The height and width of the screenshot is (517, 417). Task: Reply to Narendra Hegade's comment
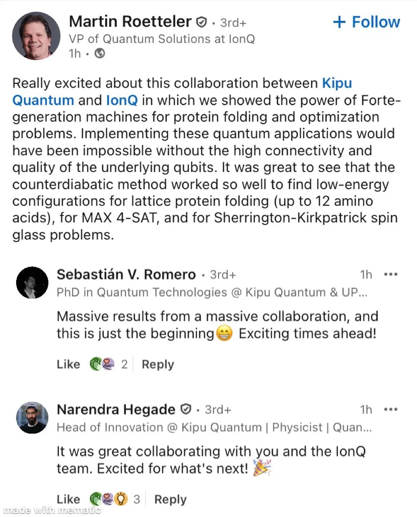click(170, 499)
